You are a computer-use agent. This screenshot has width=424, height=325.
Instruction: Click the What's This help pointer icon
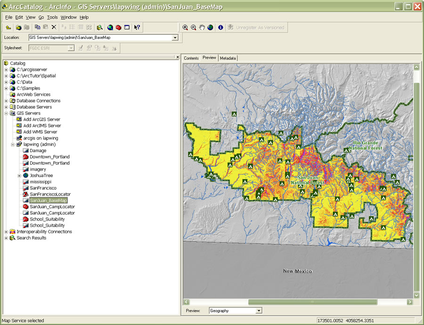137,27
